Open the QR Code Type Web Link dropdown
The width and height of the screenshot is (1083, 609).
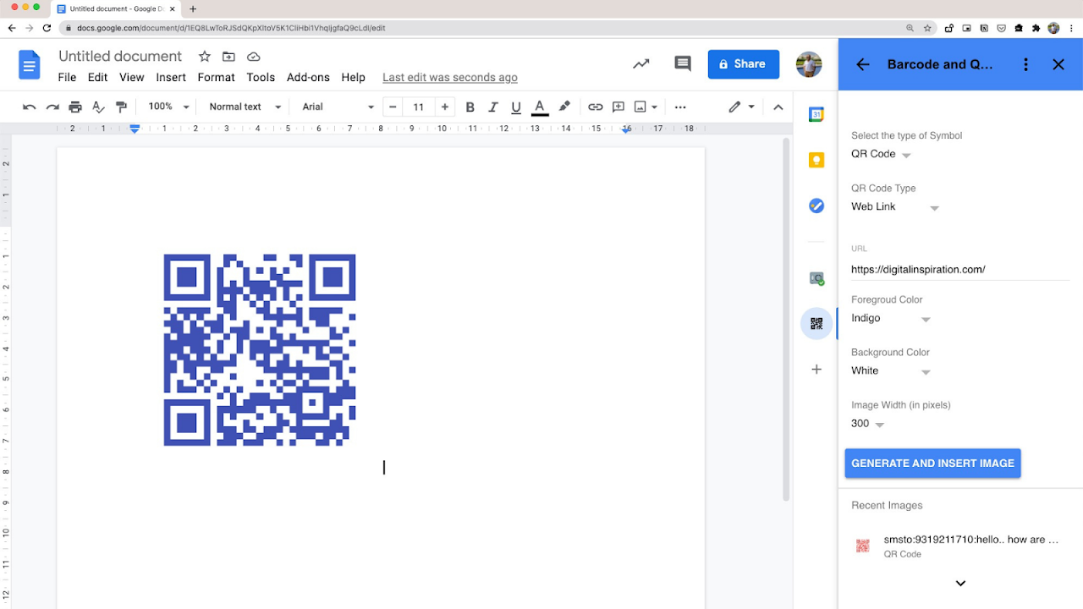click(x=895, y=207)
